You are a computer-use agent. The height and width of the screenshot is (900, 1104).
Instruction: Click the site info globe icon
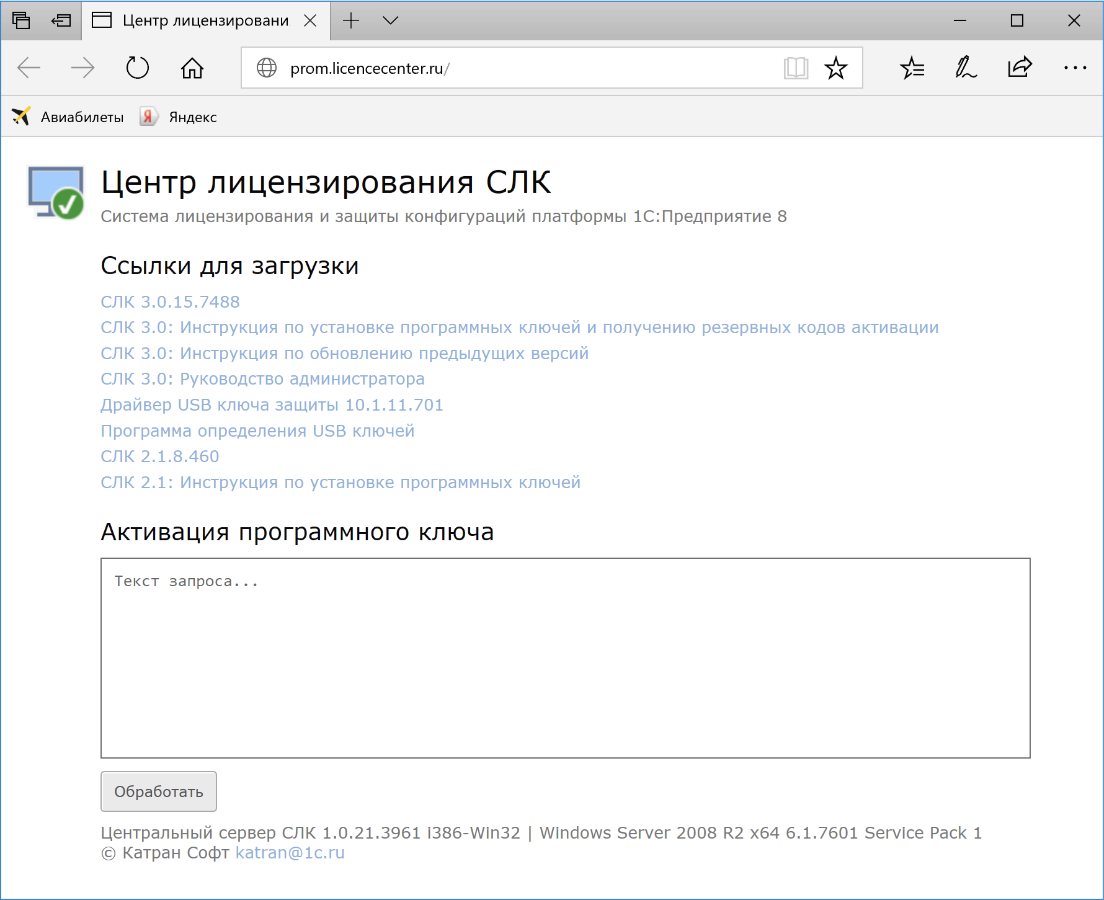pos(267,68)
